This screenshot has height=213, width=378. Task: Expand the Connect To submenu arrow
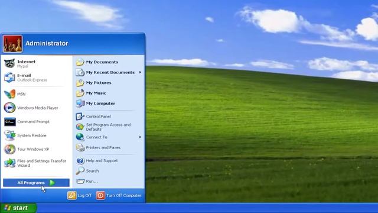tap(140, 137)
